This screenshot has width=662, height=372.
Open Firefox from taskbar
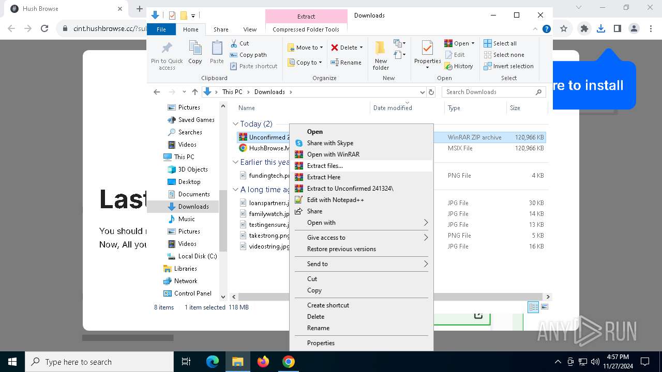point(263,362)
